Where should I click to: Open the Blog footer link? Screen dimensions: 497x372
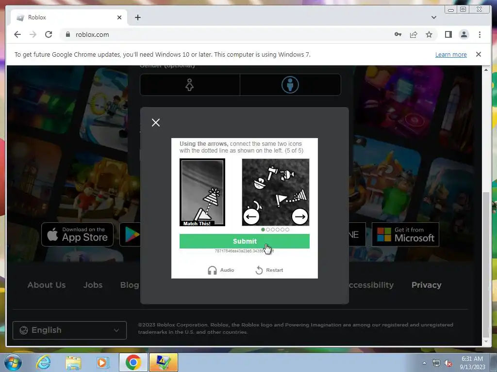tap(130, 285)
